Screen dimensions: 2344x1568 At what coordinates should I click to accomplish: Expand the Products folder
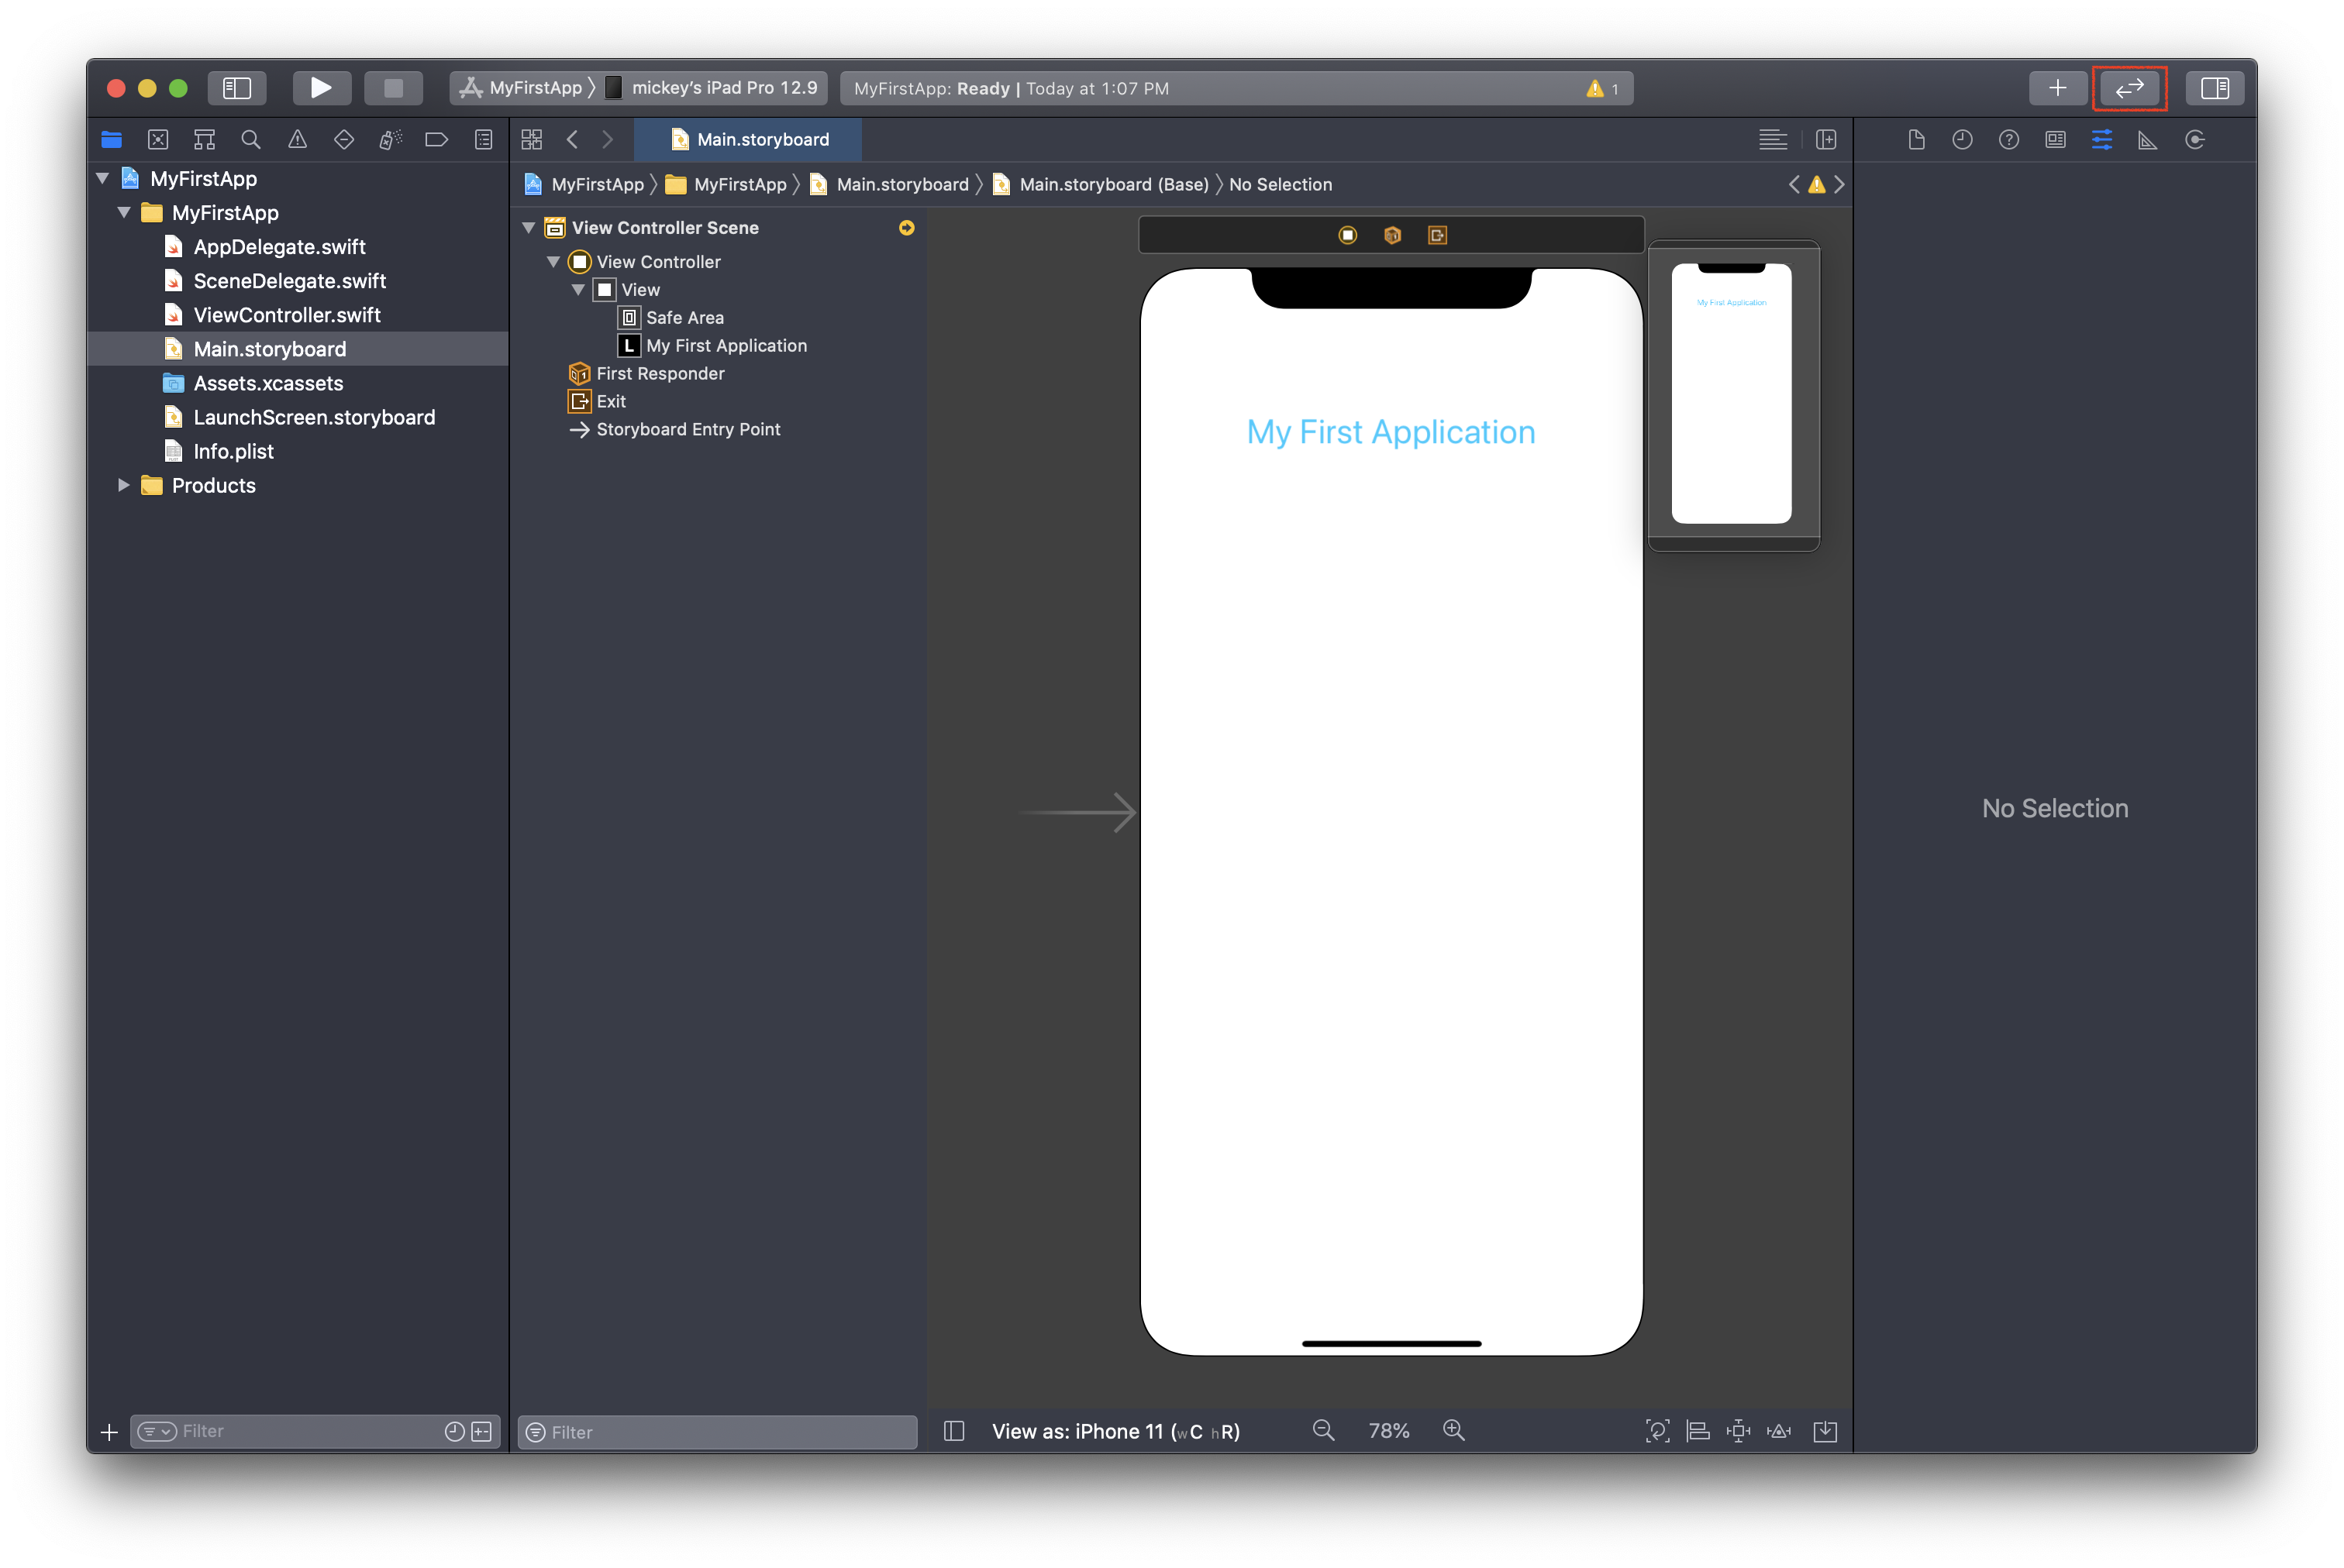[124, 485]
